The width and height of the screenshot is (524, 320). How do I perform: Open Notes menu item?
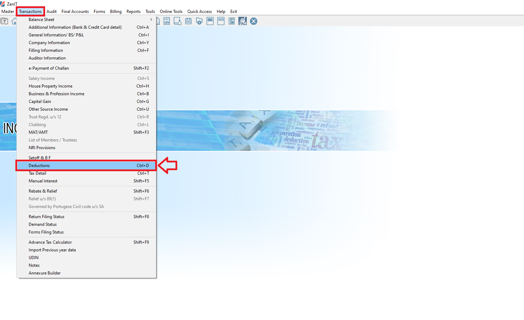tap(86, 265)
